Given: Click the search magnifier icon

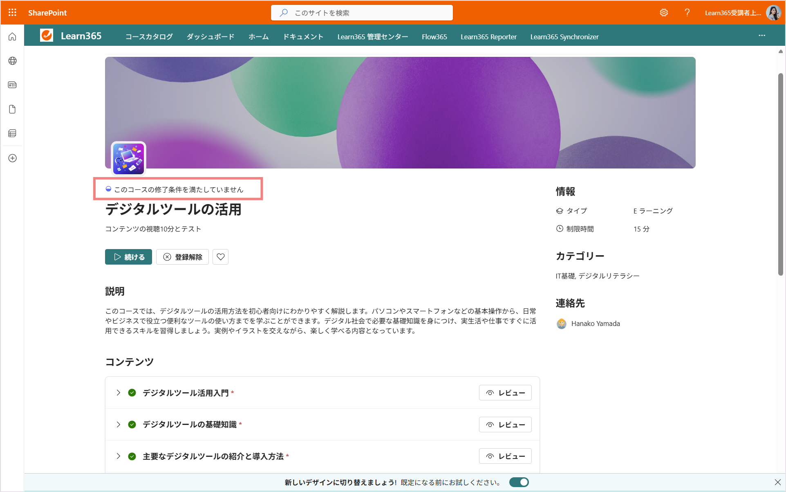Looking at the screenshot, I should (283, 13).
